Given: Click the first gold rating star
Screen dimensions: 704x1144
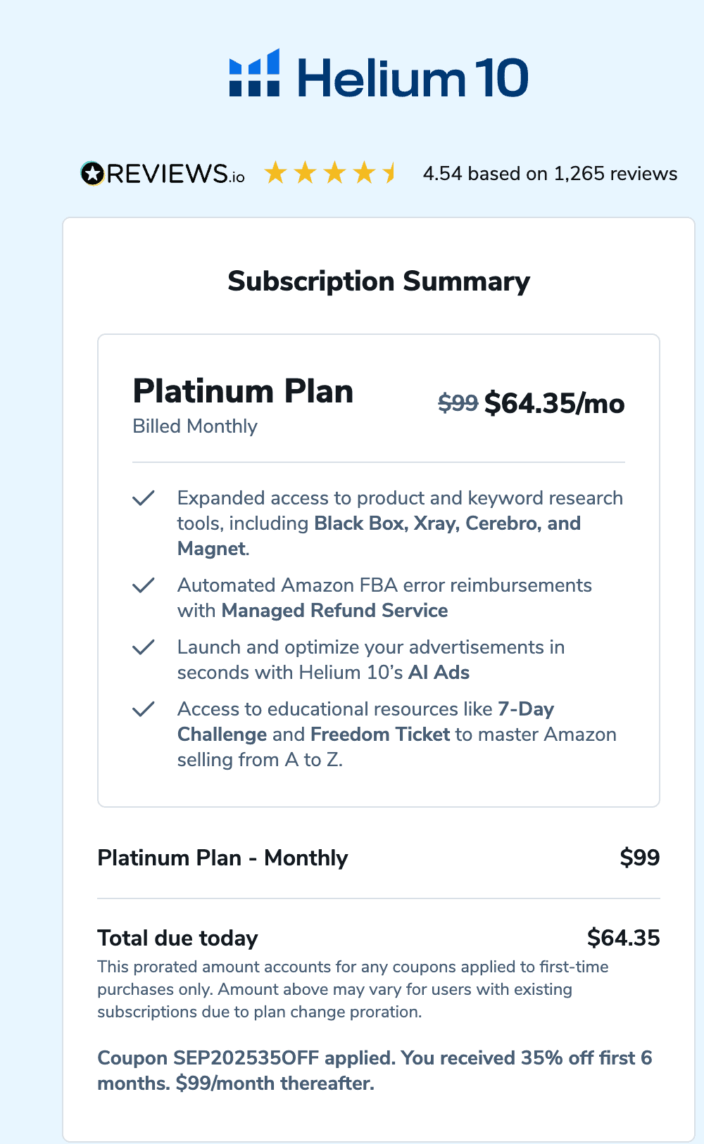Looking at the screenshot, I should [x=275, y=172].
